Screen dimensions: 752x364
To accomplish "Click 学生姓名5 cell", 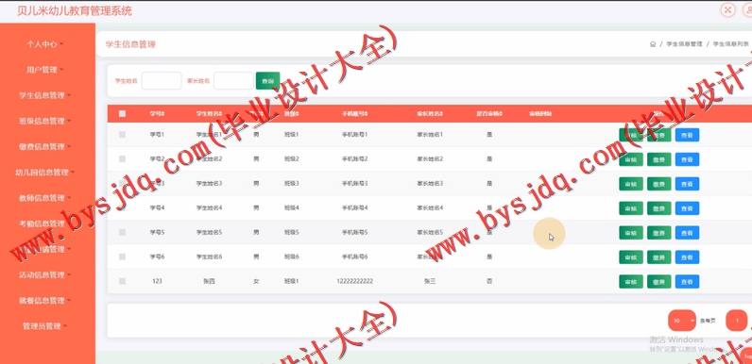I will click(x=209, y=232).
